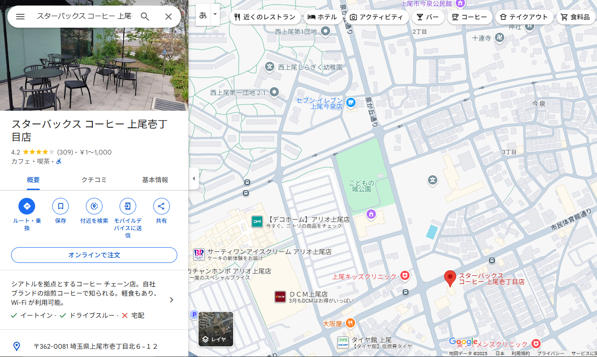Click the DCM上尾店 map icon
The height and width of the screenshot is (357, 597).
[x=280, y=297]
